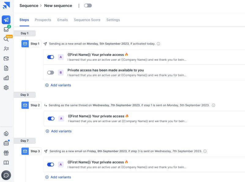This screenshot has width=245, height=182.
Task: Open the prospects list sidebar icon
Action: (x=6, y=49)
